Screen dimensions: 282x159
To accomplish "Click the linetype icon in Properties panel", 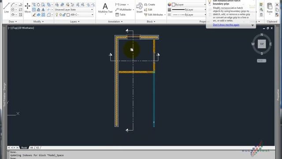I will click(x=169, y=15).
